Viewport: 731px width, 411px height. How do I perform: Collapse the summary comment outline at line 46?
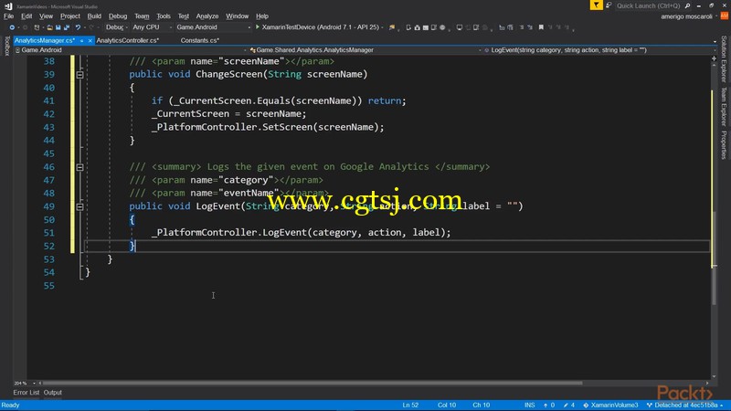[79, 167]
